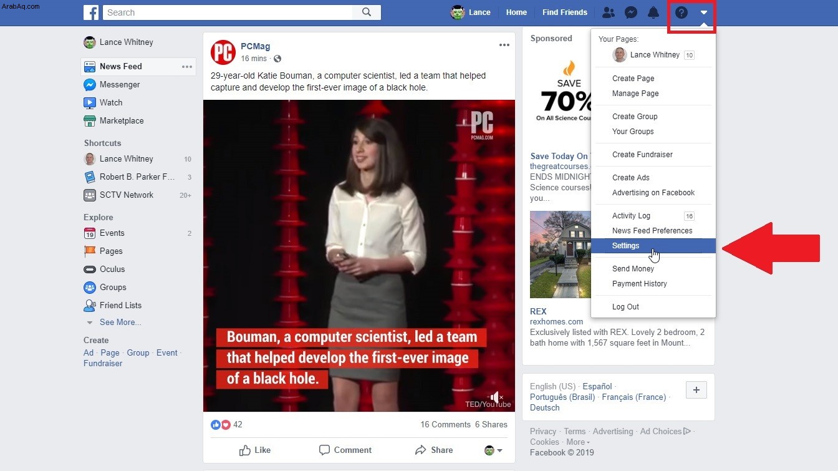Open Privacy link in footer

(543, 432)
